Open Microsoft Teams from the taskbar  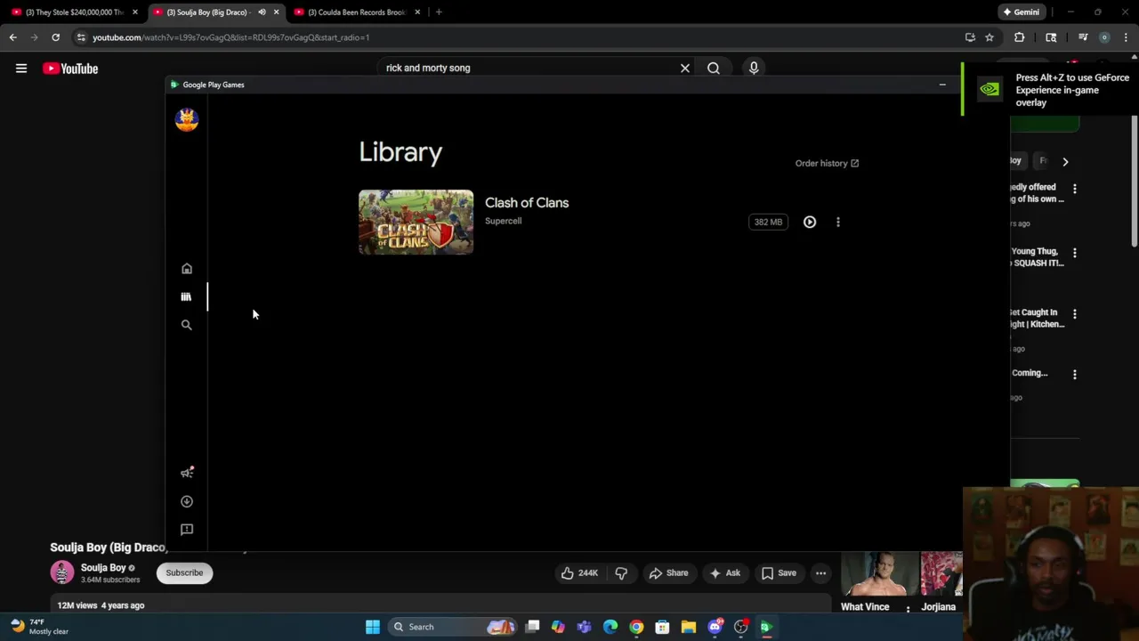click(x=584, y=627)
